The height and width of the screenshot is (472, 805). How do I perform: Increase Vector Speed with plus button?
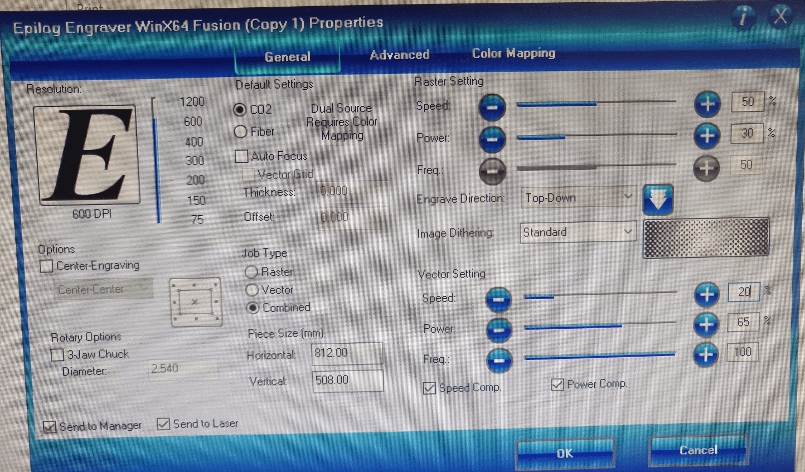tap(707, 294)
